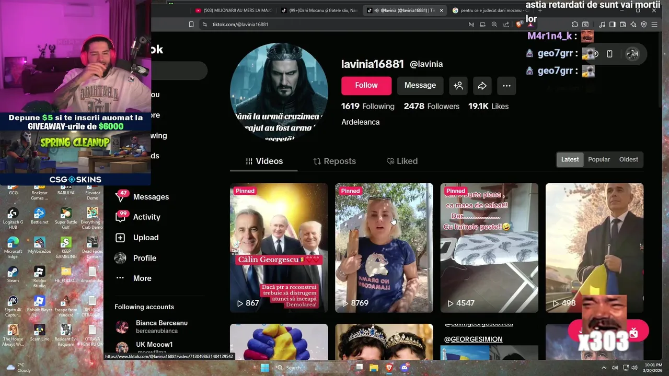Switch to the Liked tab
Screen dimensions: 669x376
[x=402, y=161]
